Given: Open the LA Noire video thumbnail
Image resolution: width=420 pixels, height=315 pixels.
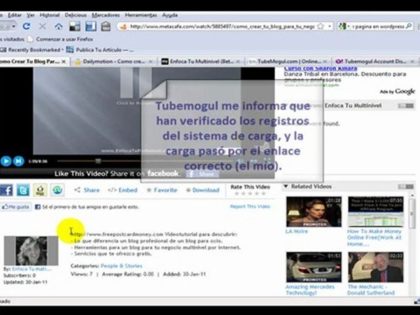Looking at the screenshot, I should pyautogui.click(x=314, y=212).
